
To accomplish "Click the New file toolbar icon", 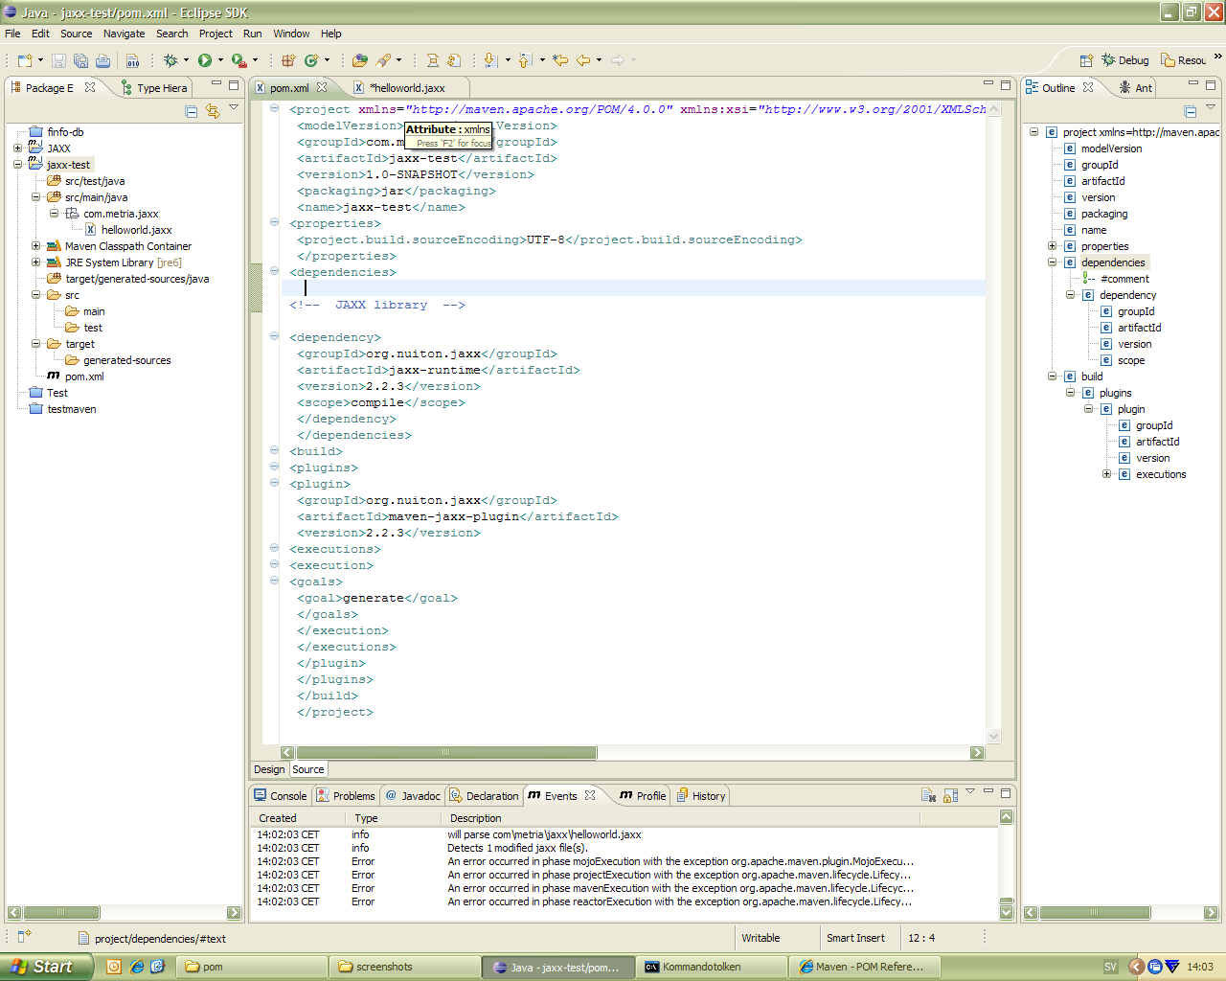I will [x=24, y=60].
